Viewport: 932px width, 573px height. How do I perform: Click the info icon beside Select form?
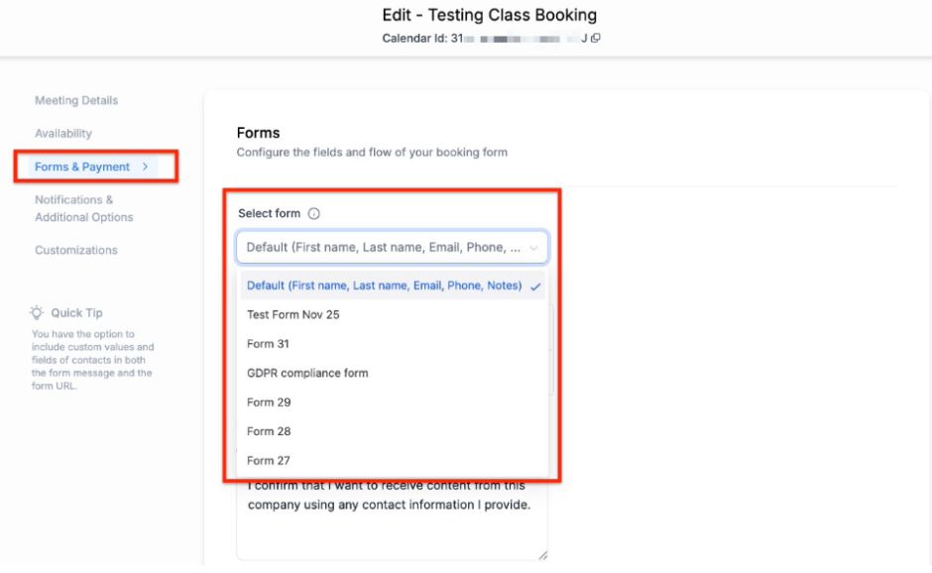(x=314, y=213)
